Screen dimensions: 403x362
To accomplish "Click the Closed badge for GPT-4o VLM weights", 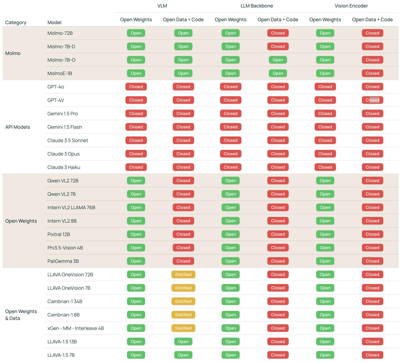I will [136, 86].
